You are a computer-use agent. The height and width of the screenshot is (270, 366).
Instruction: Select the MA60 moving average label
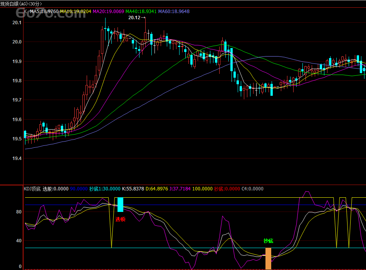(174, 12)
